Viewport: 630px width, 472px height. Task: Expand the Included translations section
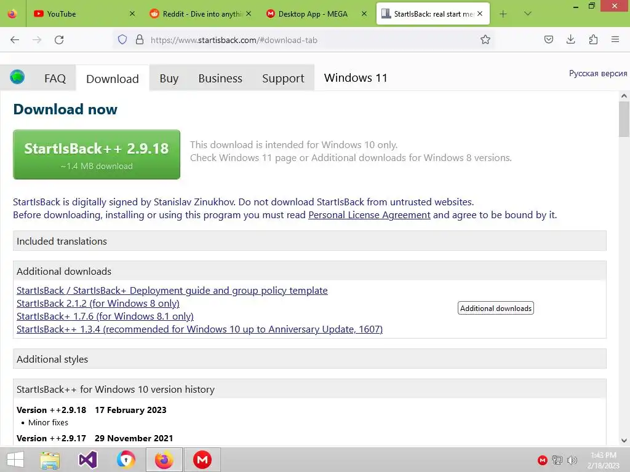[309, 241]
